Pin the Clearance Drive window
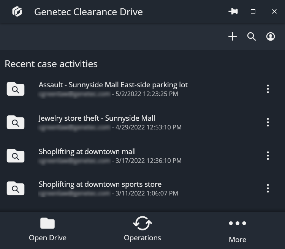 click(233, 11)
